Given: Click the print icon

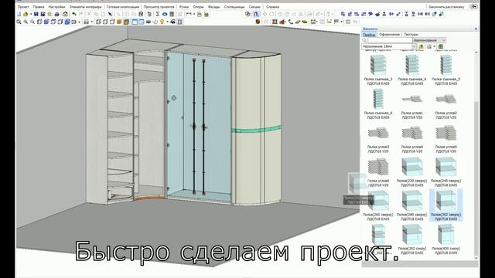Looking at the screenshot, I should 56,14.
